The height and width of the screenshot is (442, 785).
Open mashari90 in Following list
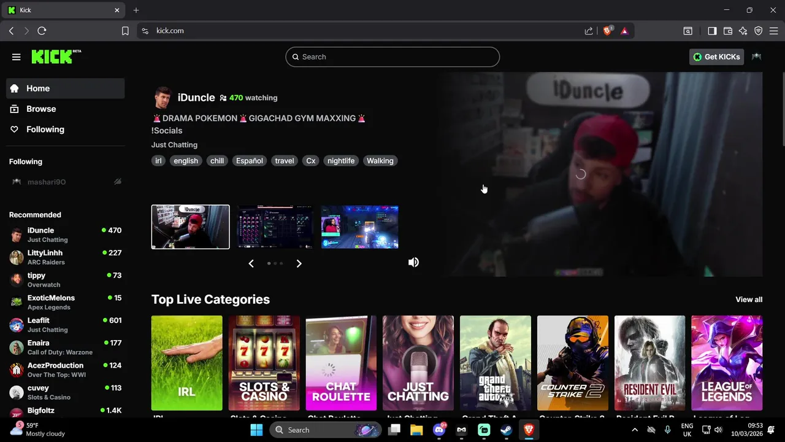(x=65, y=182)
